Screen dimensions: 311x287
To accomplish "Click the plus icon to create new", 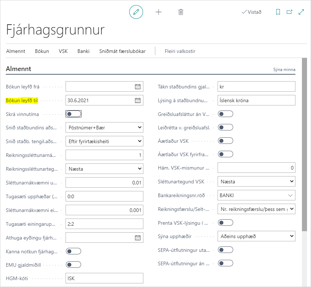I will pyautogui.click(x=159, y=12).
